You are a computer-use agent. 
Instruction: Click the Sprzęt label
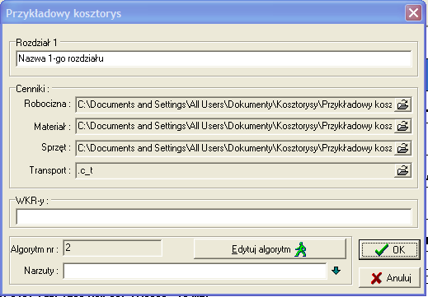(56, 148)
